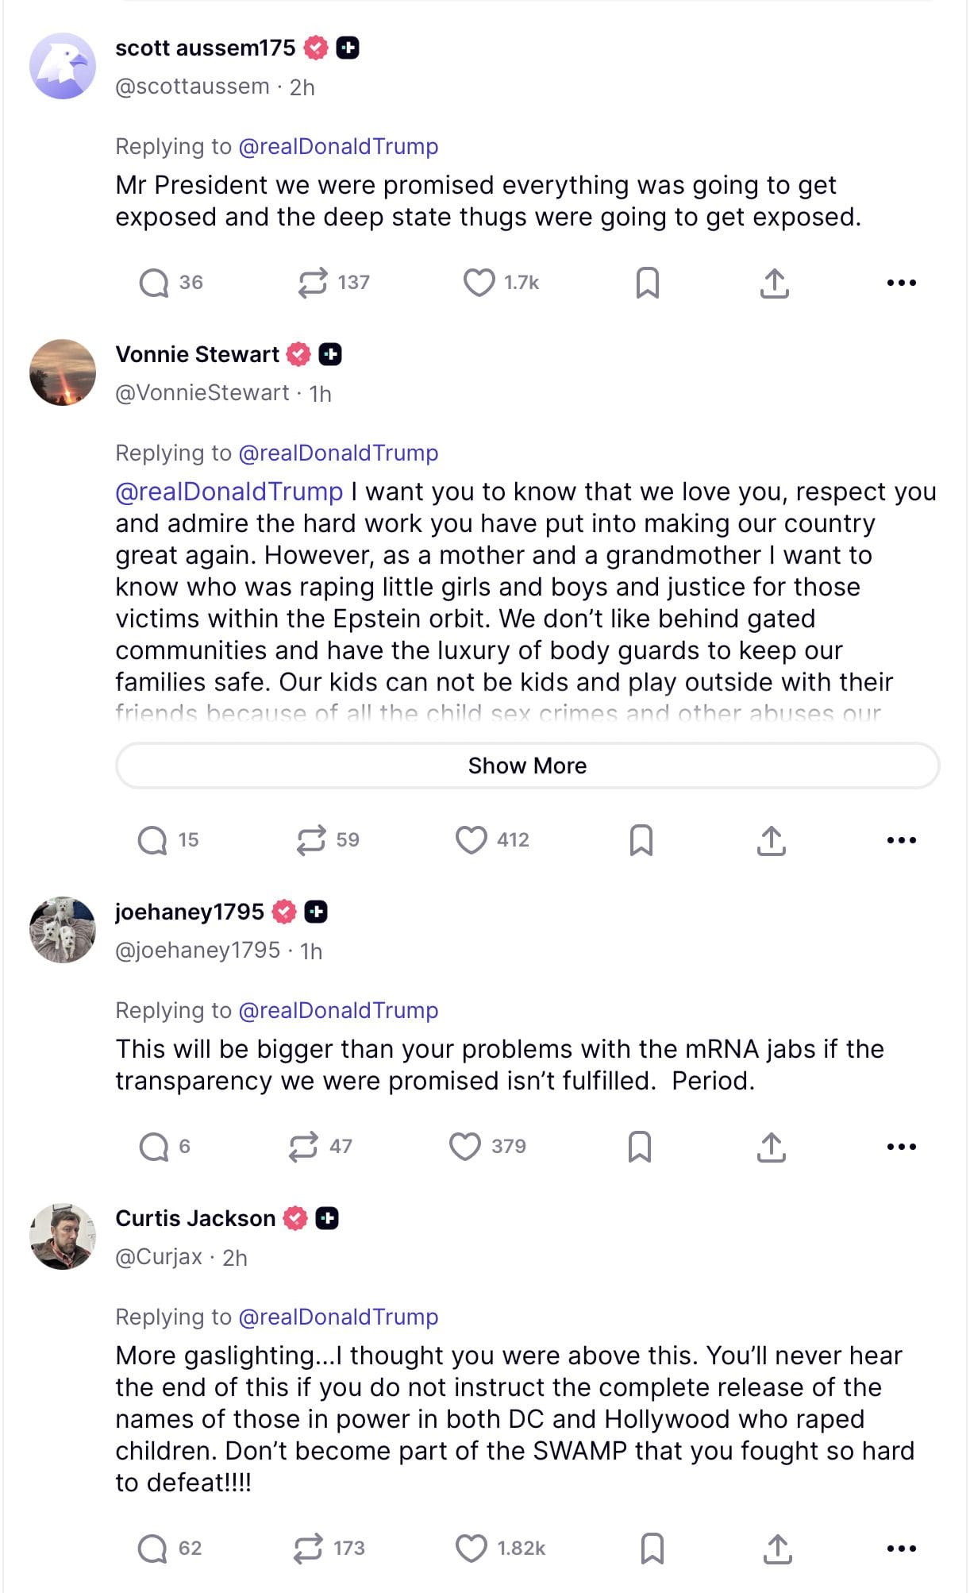Open three-dot menu on joehaney1795's post

click(x=901, y=1147)
